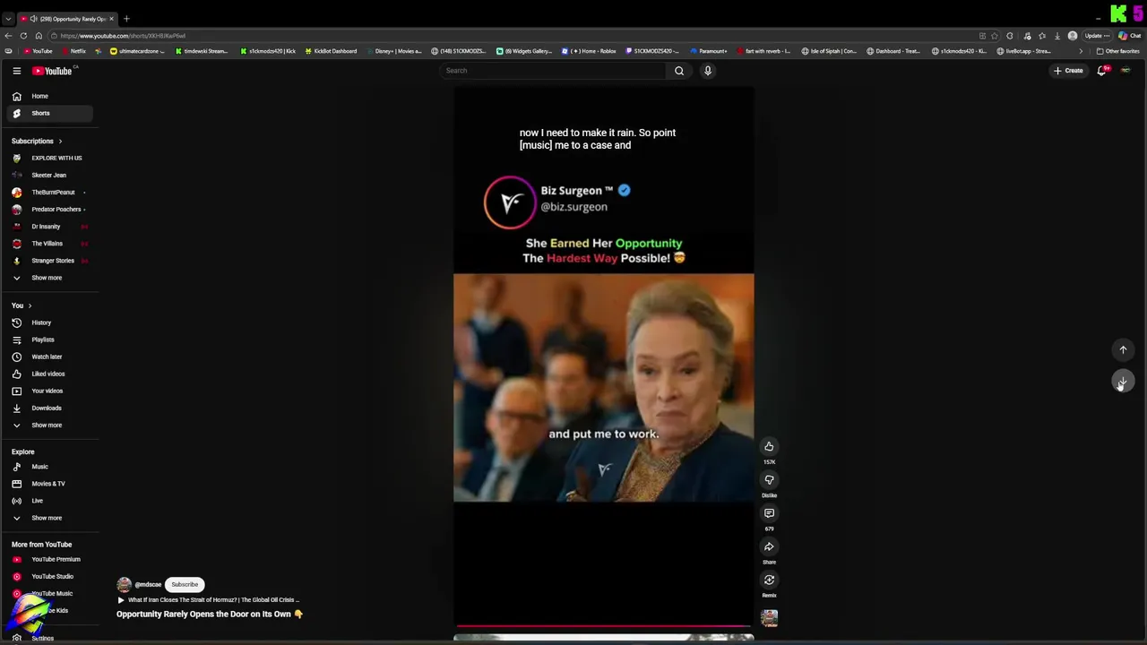The width and height of the screenshot is (1147, 645).
Task: Share this Short
Action: [769, 546]
